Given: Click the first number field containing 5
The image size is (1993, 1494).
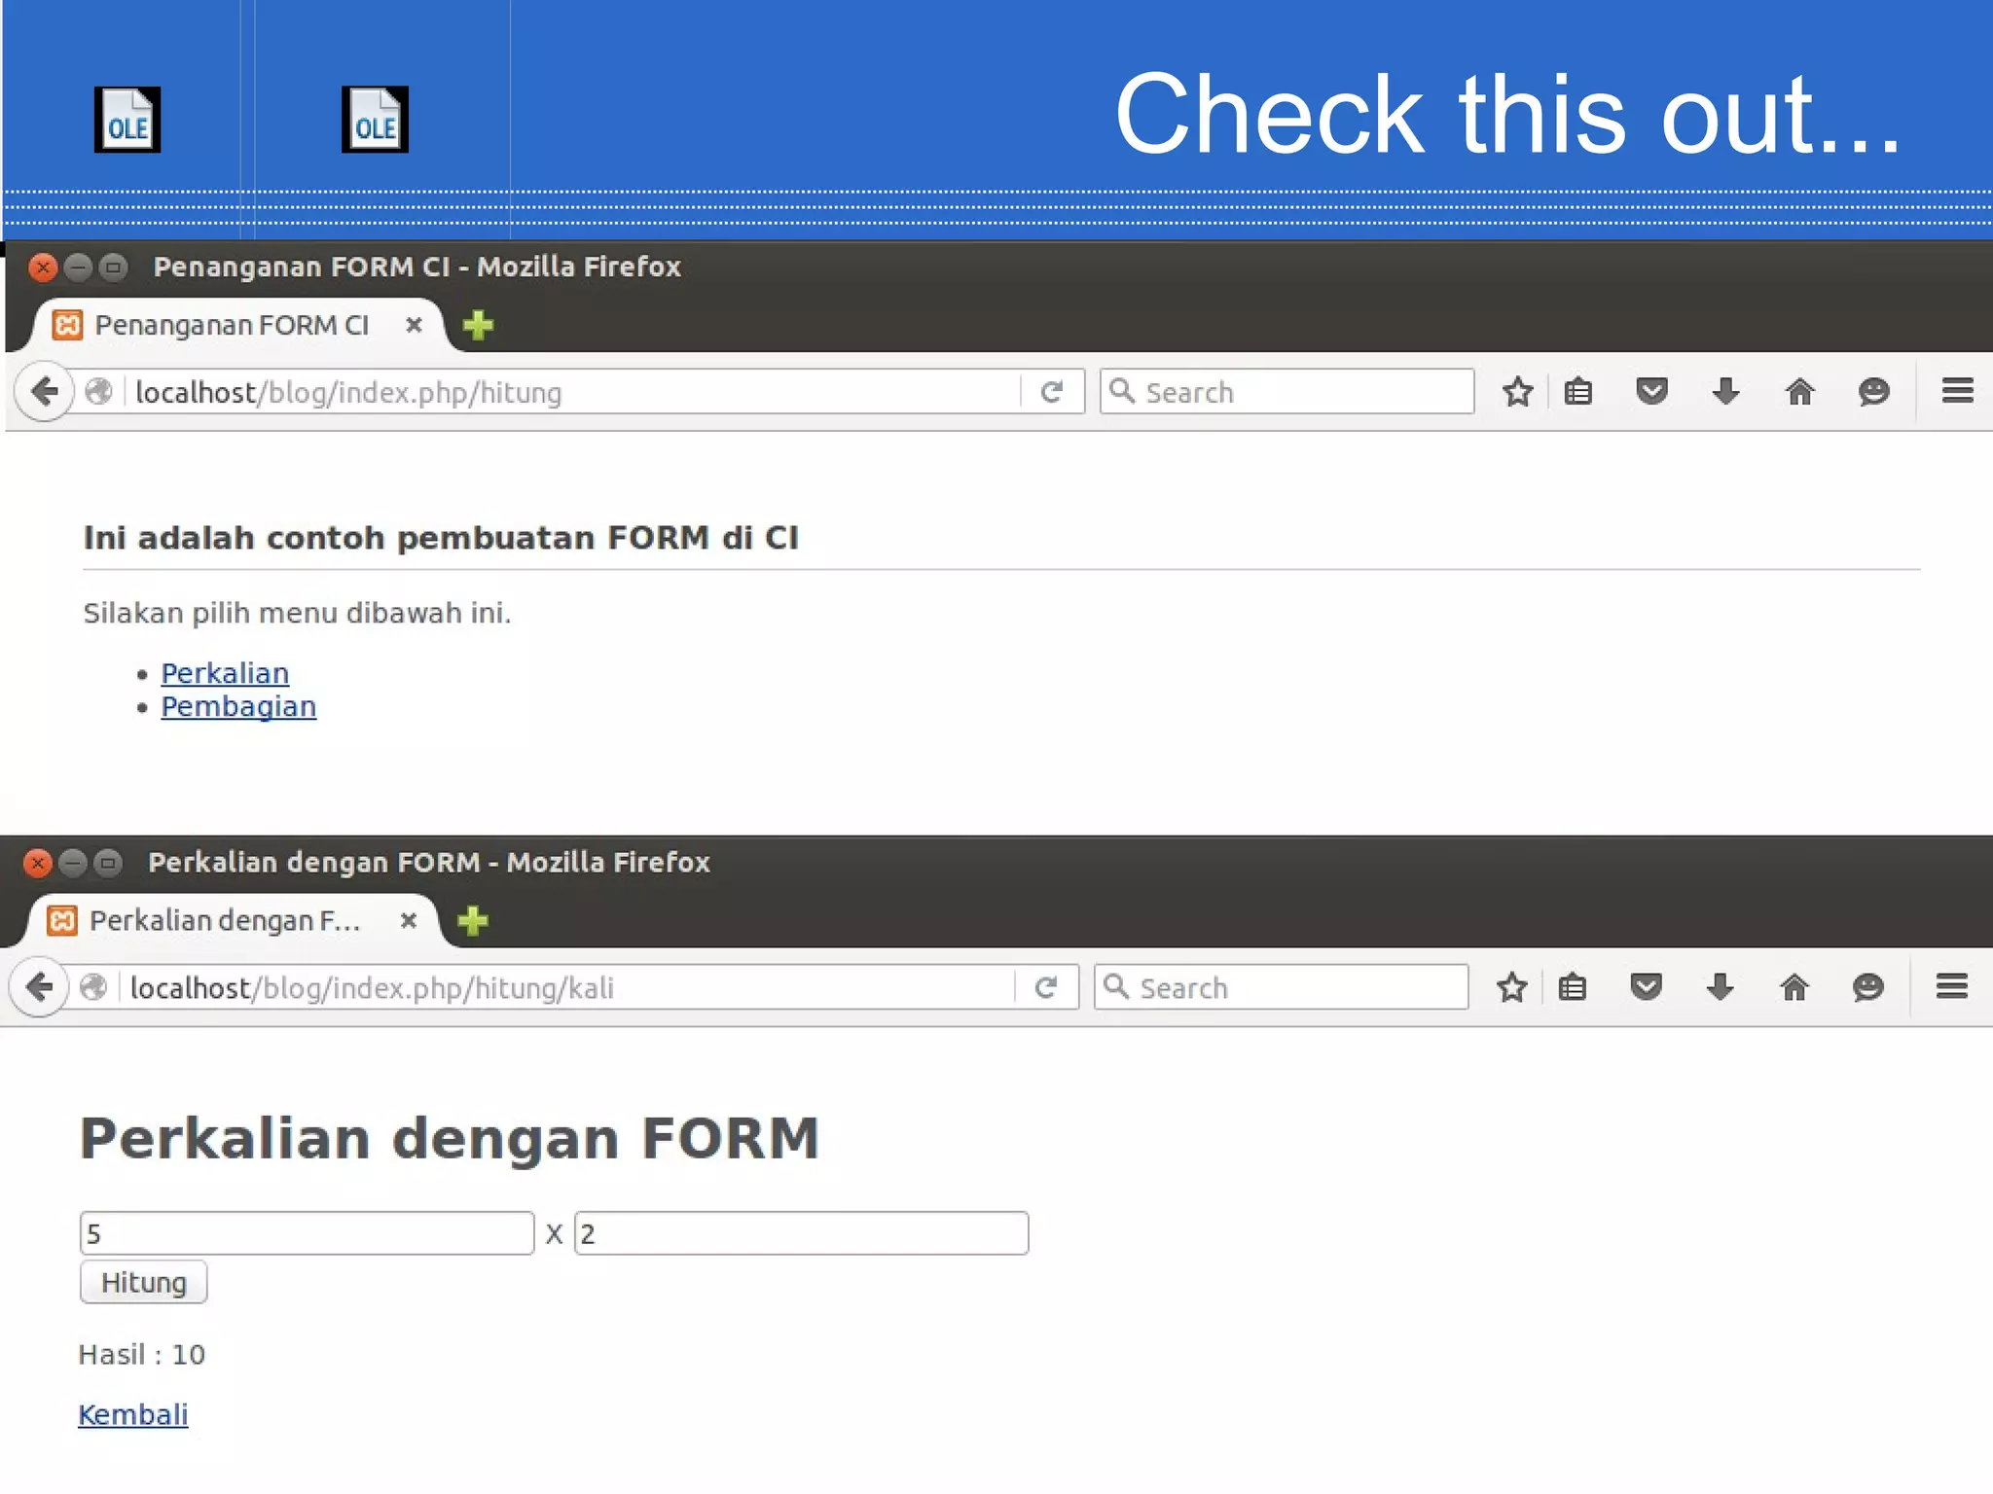Looking at the screenshot, I should coord(307,1233).
